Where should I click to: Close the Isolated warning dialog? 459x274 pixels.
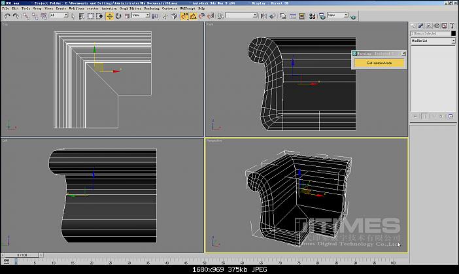pos(403,54)
